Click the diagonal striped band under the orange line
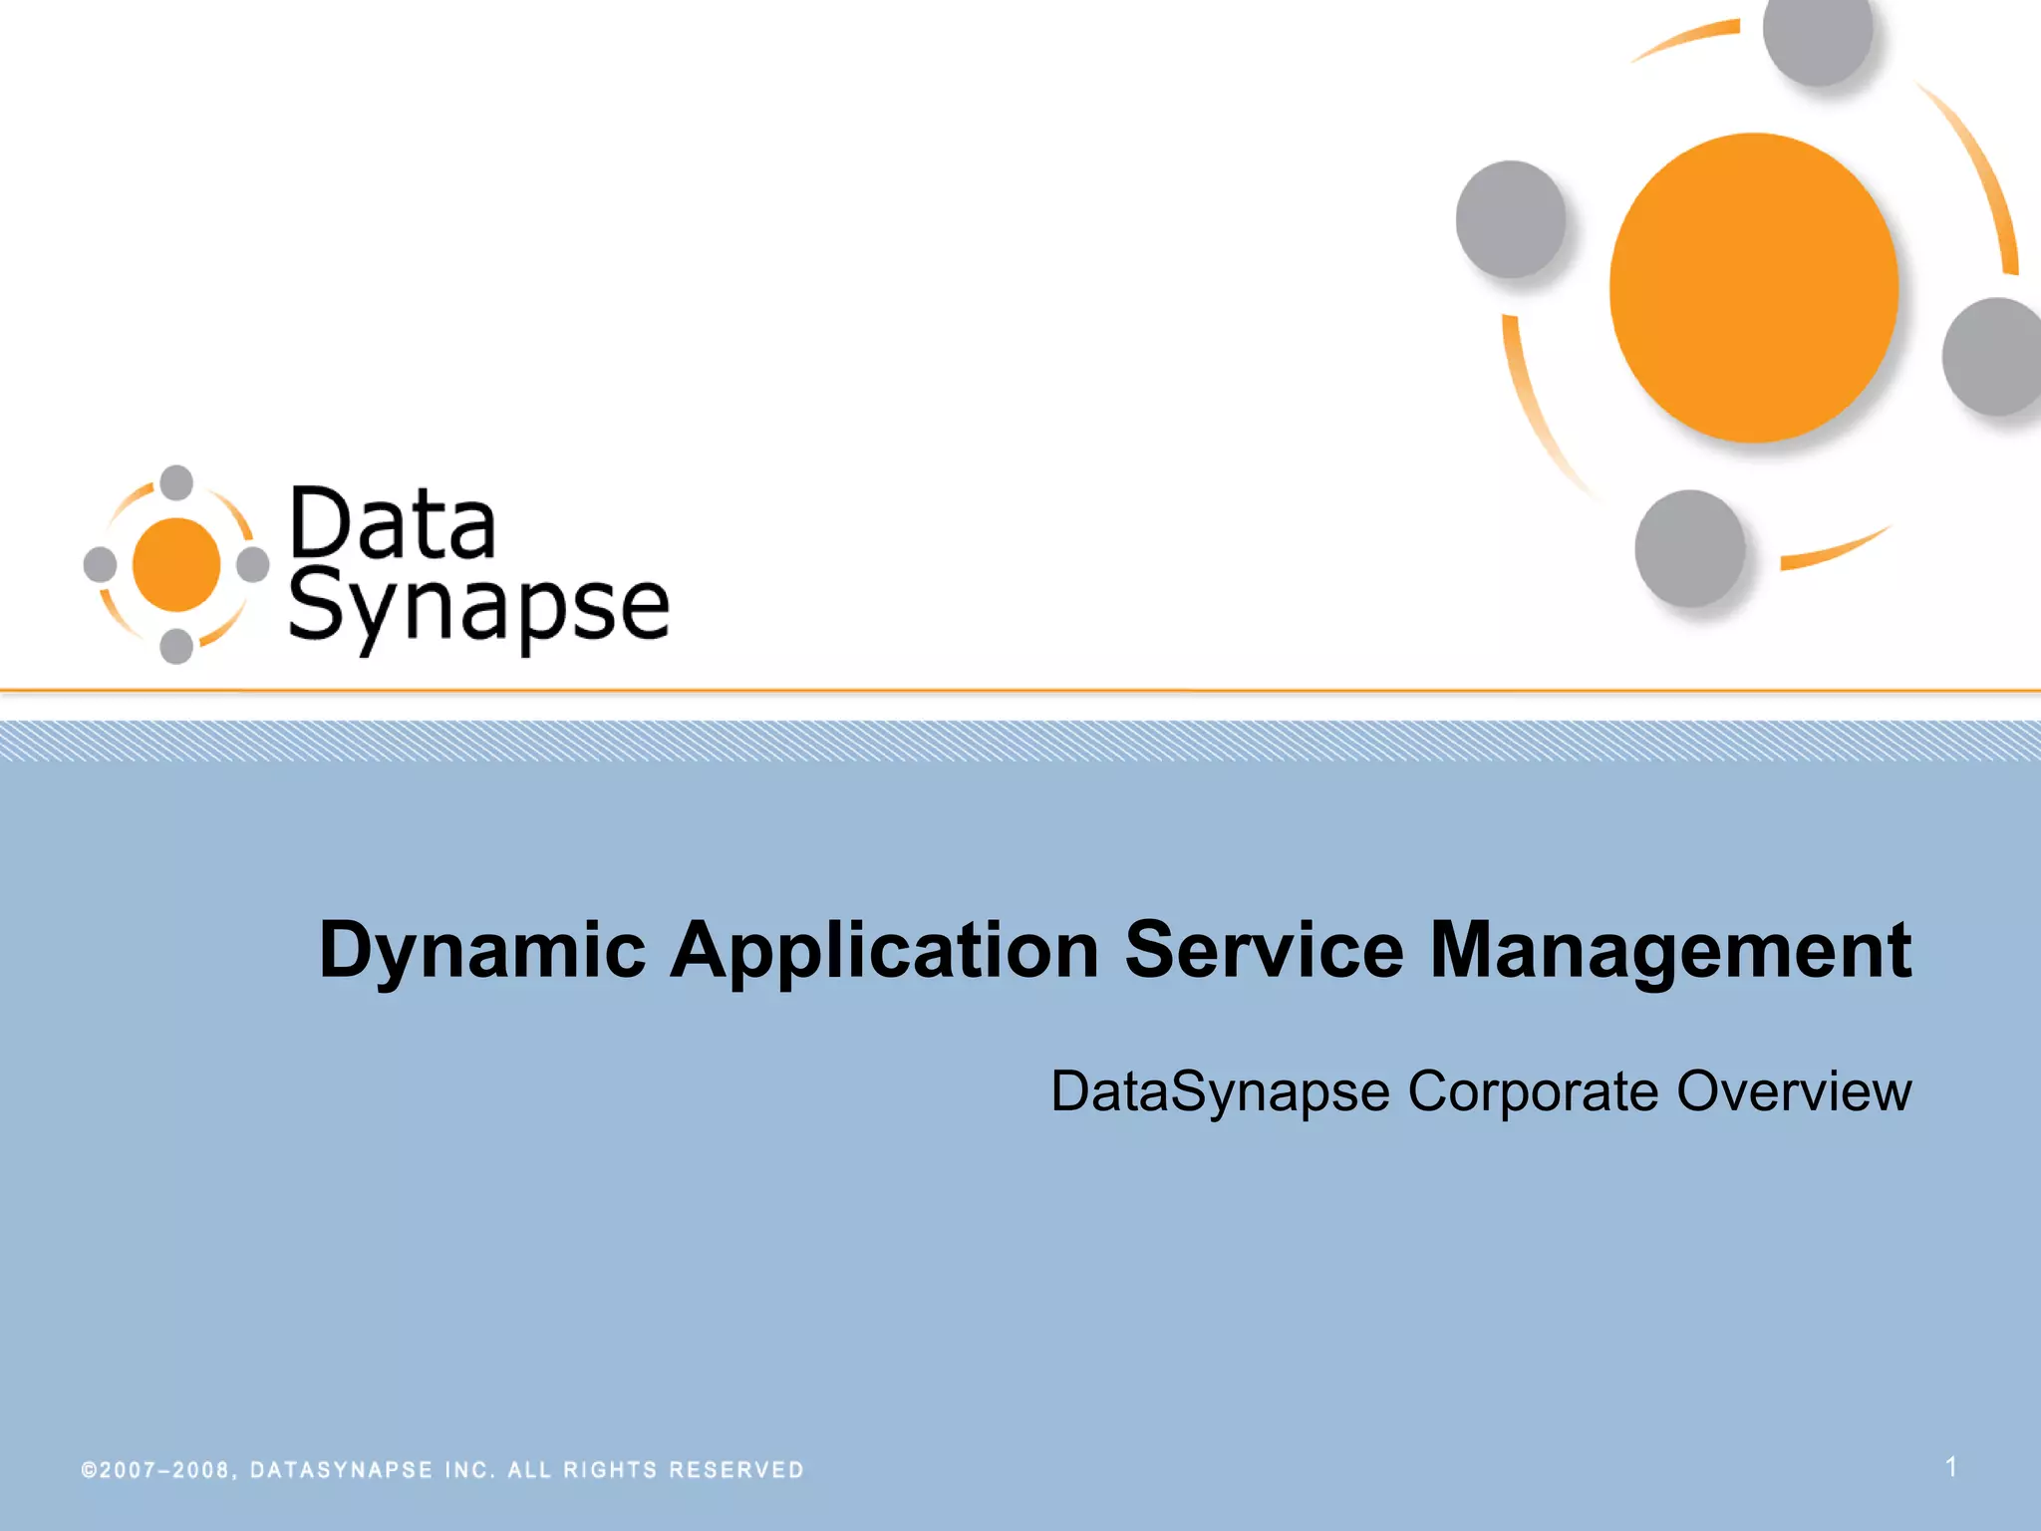 pyautogui.click(x=1020, y=742)
